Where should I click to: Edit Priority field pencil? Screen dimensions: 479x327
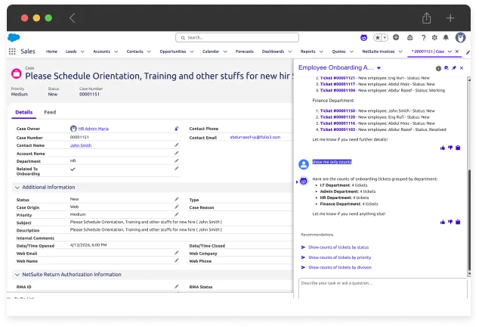pyautogui.click(x=177, y=215)
